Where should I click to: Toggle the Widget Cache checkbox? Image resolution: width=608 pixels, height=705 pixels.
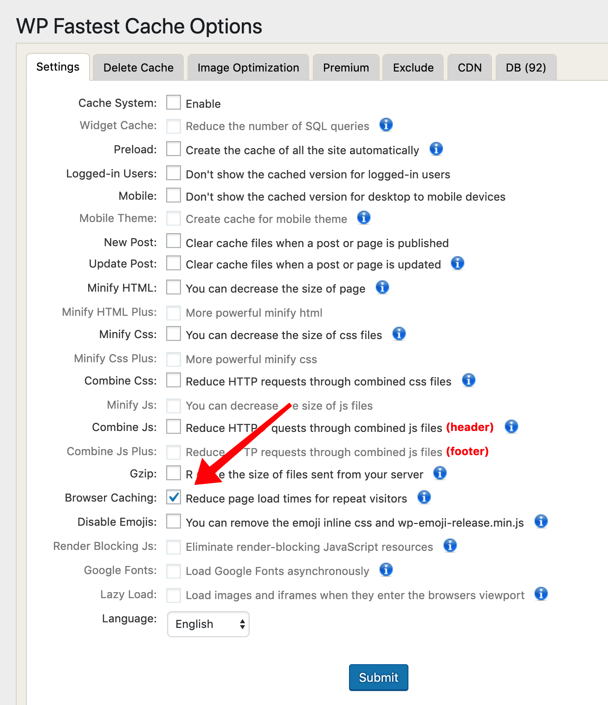click(x=174, y=125)
